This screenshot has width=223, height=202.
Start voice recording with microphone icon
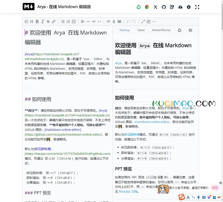114,21
